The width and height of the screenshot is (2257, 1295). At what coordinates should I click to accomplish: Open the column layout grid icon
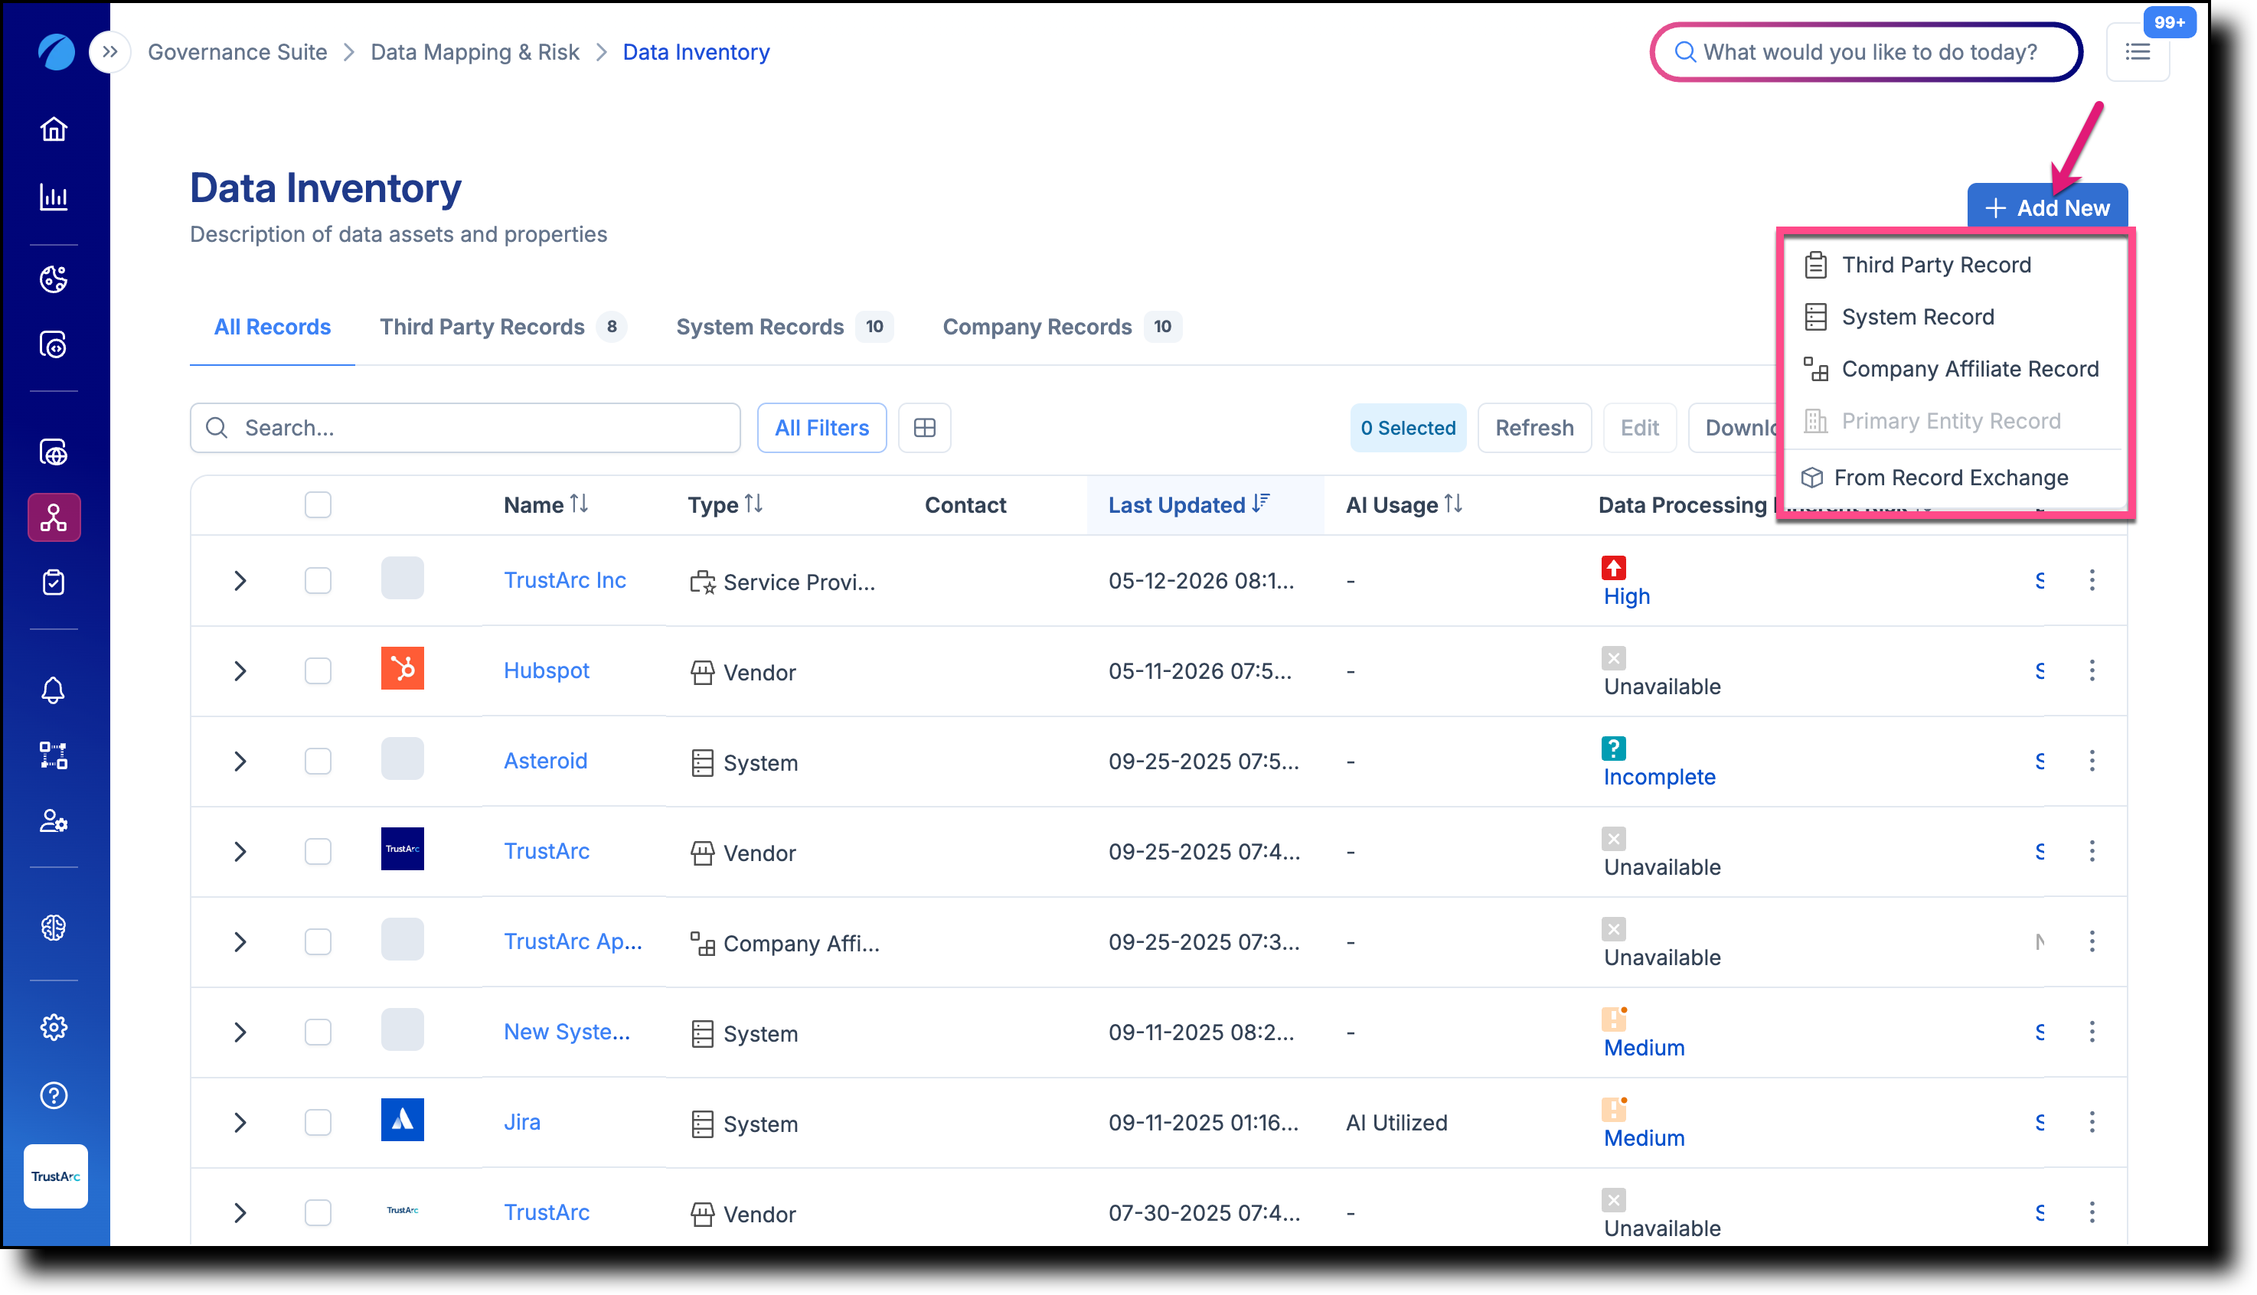click(925, 428)
